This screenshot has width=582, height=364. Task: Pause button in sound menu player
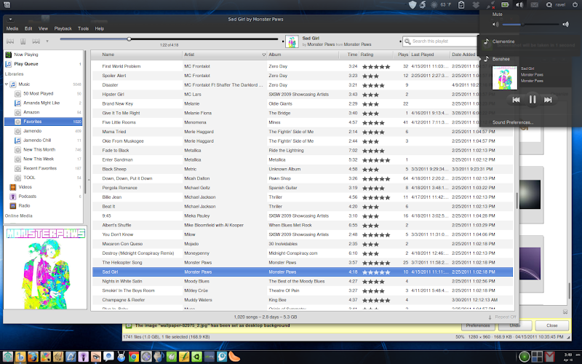pyautogui.click(x=533, y=100)
